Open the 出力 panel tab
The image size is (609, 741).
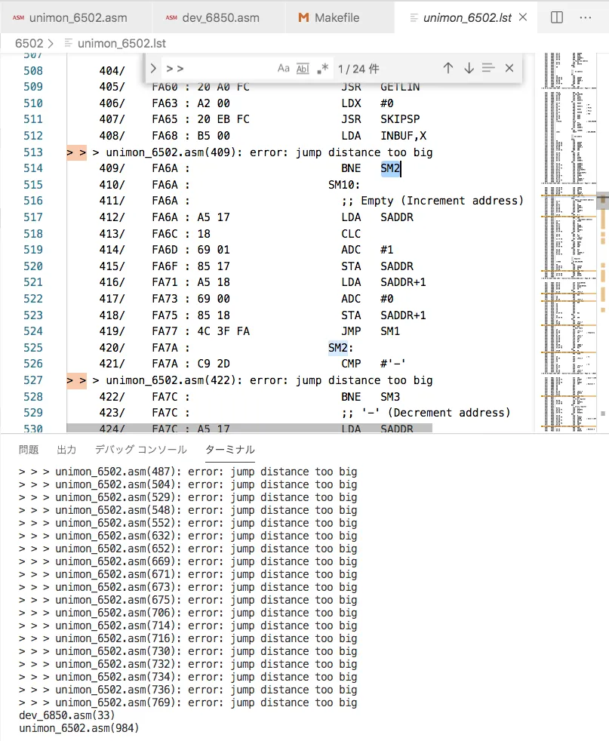[66, 450]
